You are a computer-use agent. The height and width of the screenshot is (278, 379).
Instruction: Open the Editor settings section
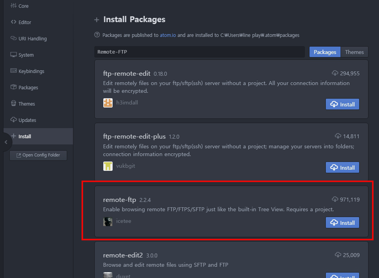pos(38,22)
